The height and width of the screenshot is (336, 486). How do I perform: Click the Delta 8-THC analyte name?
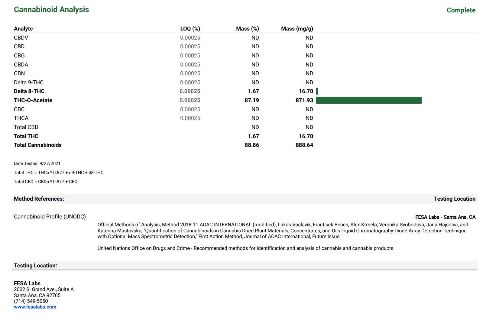29,91
